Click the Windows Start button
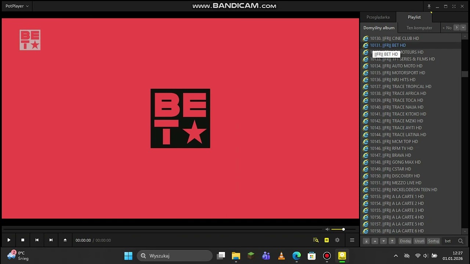Screen dimensions: 470x264 pyautogui.click(x=128, y=256)
